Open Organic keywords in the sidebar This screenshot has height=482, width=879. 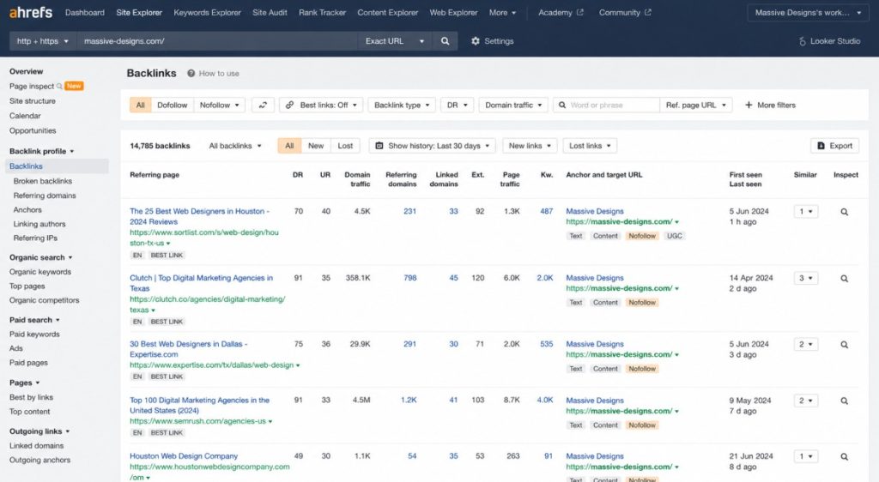point(40,272)
